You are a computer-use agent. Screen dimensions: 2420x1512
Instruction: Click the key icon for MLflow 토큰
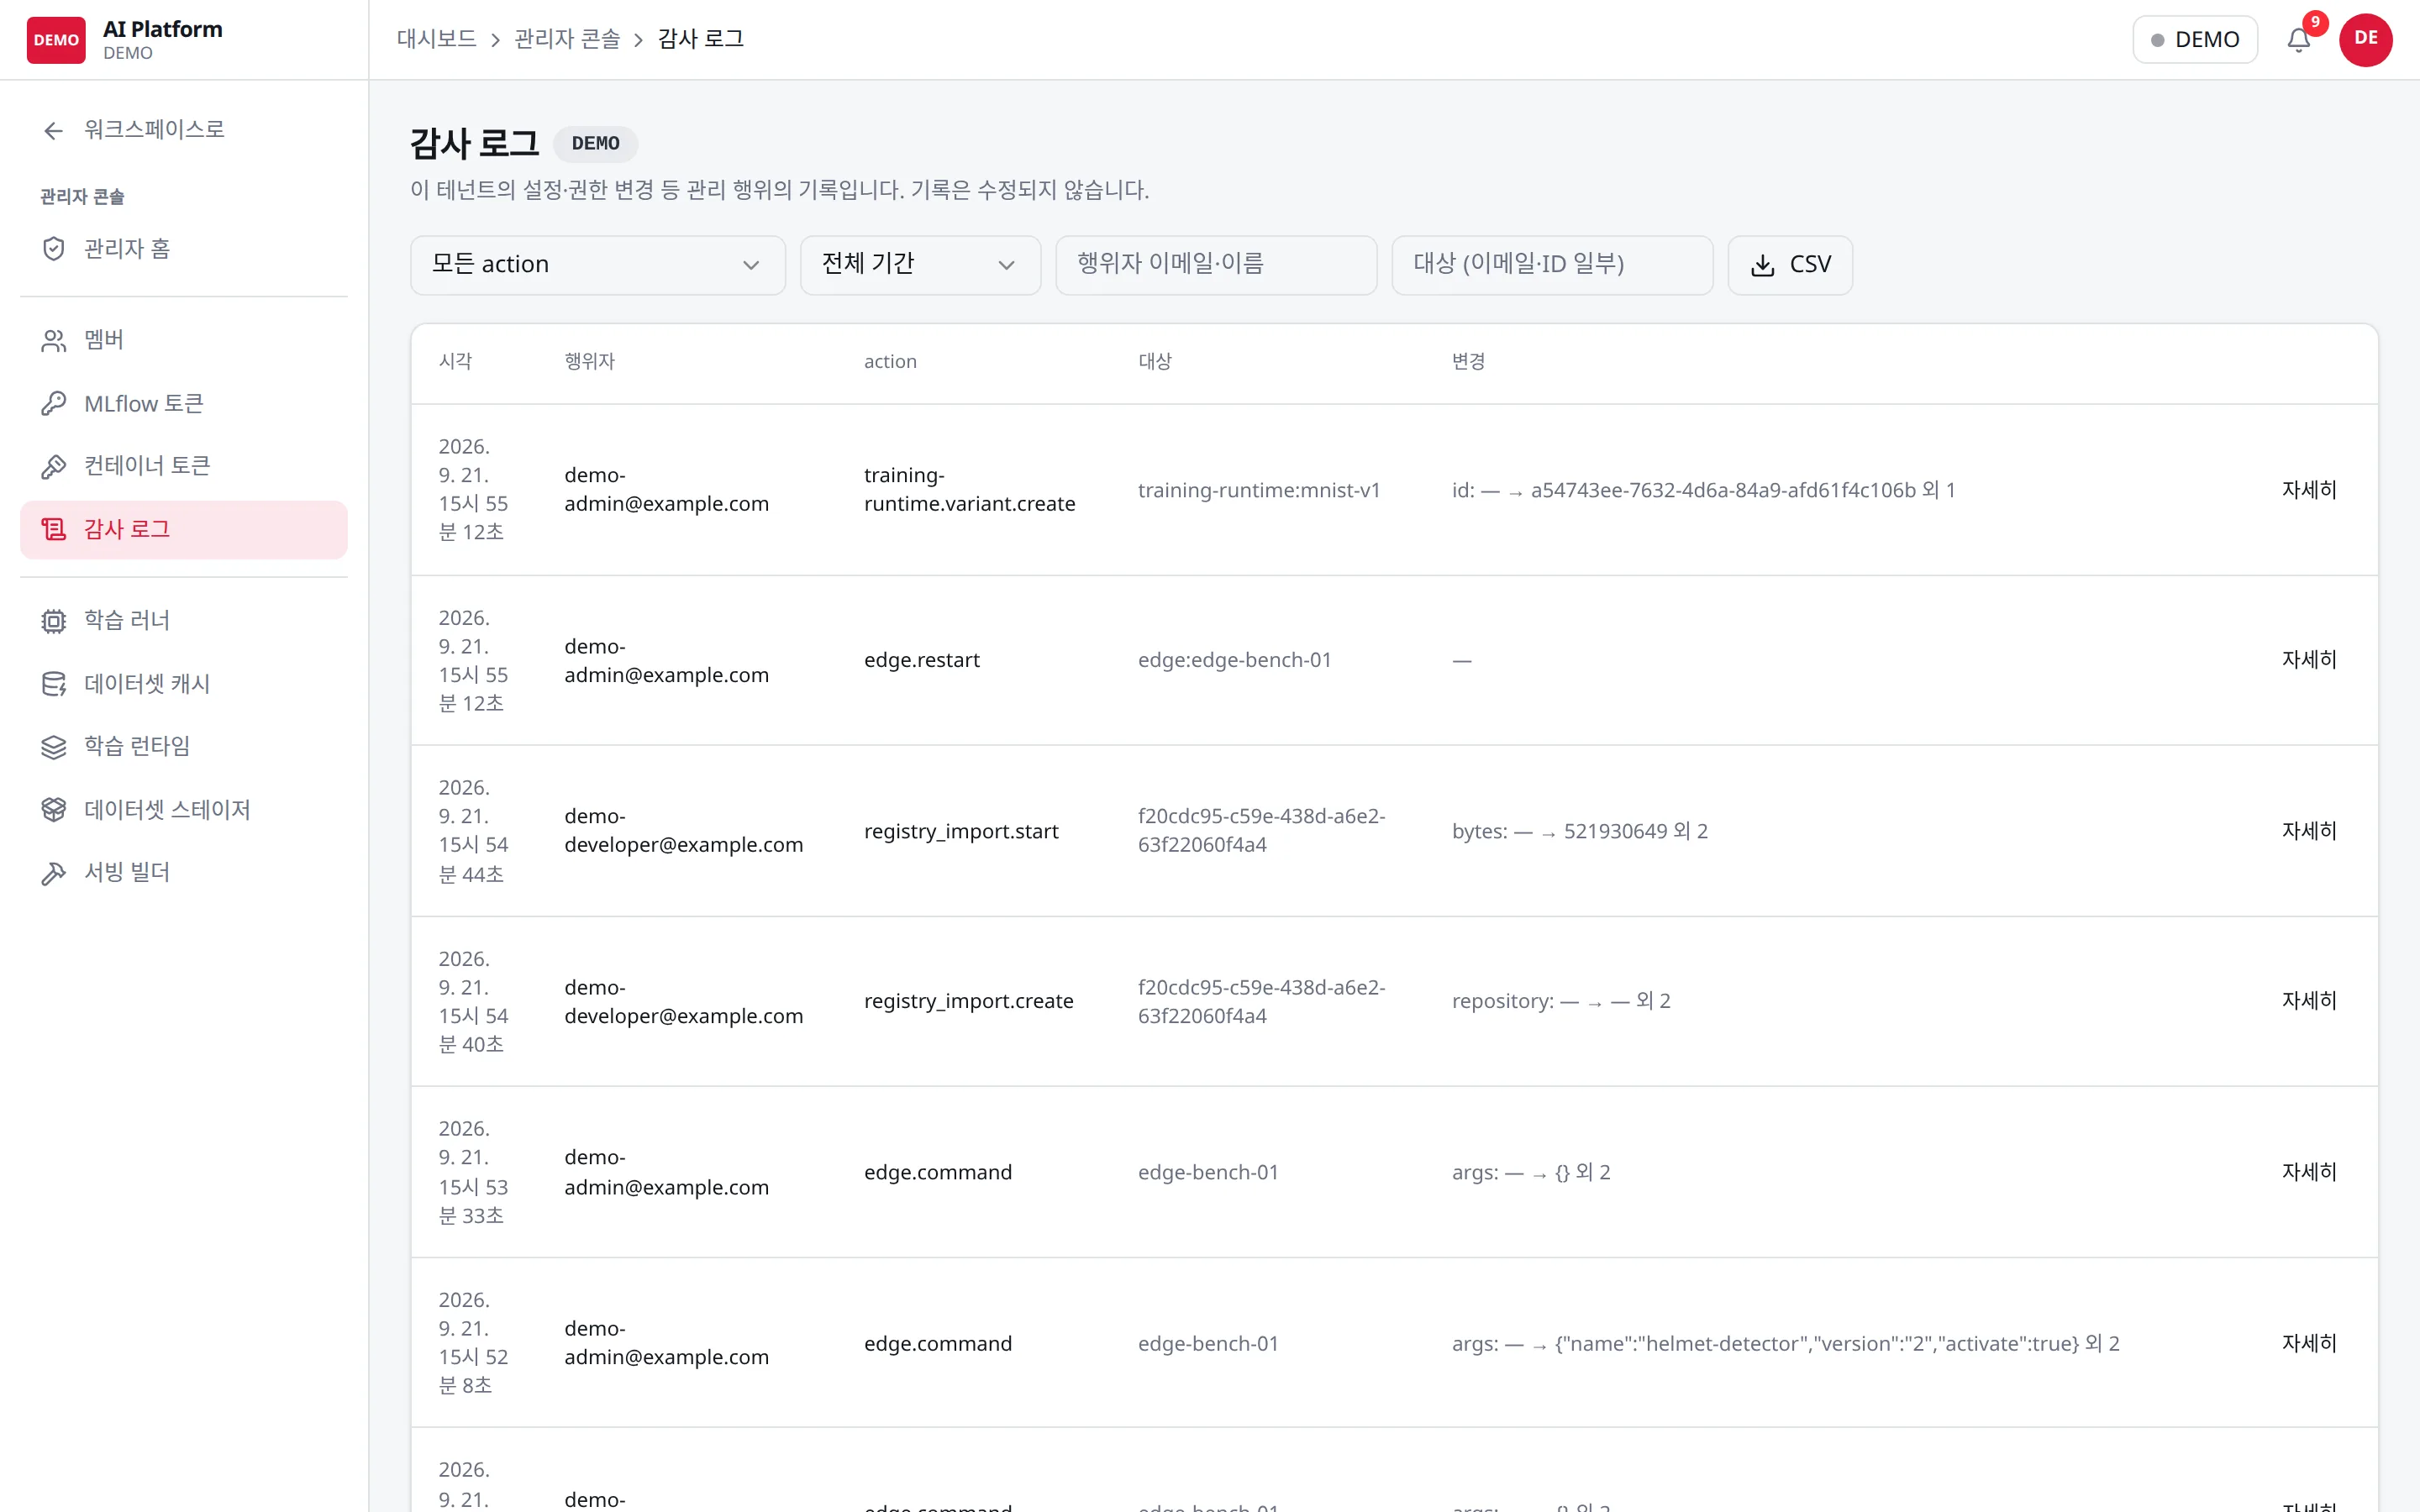[x=54, y=404]
